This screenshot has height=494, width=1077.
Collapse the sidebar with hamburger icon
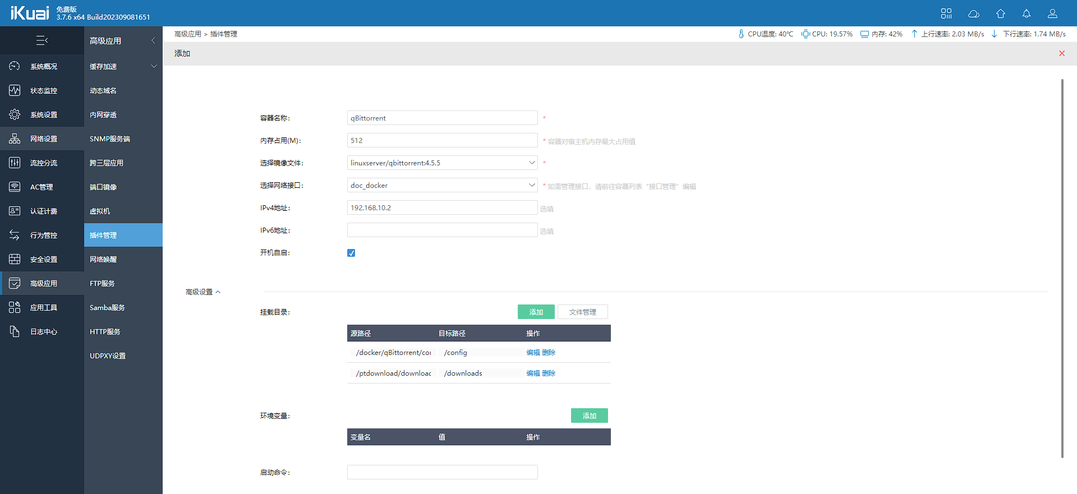42,40
